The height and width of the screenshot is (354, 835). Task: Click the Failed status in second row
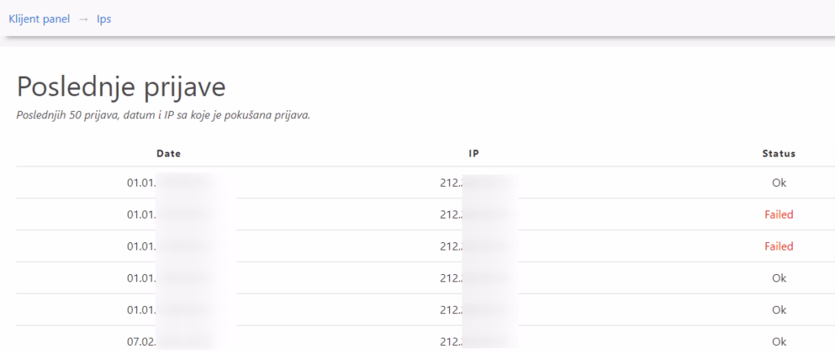point(779,215)
